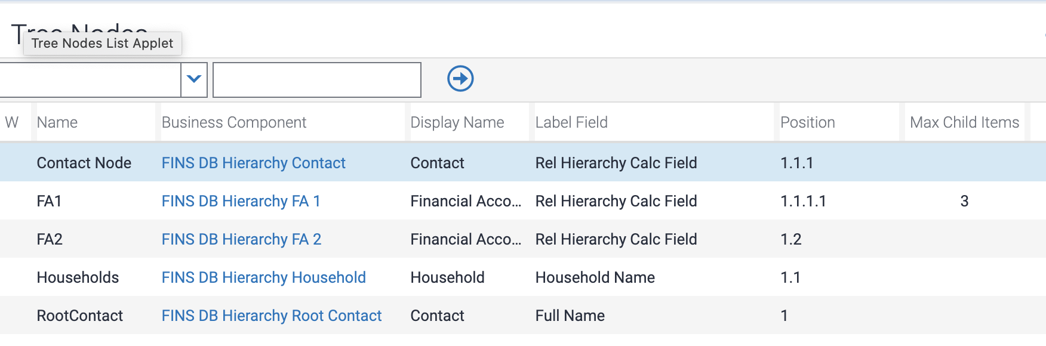Viewport: 1046px width, 346px height.
Task: Click the blue arrow Go search icon
Action: click(x=460, y=79)
